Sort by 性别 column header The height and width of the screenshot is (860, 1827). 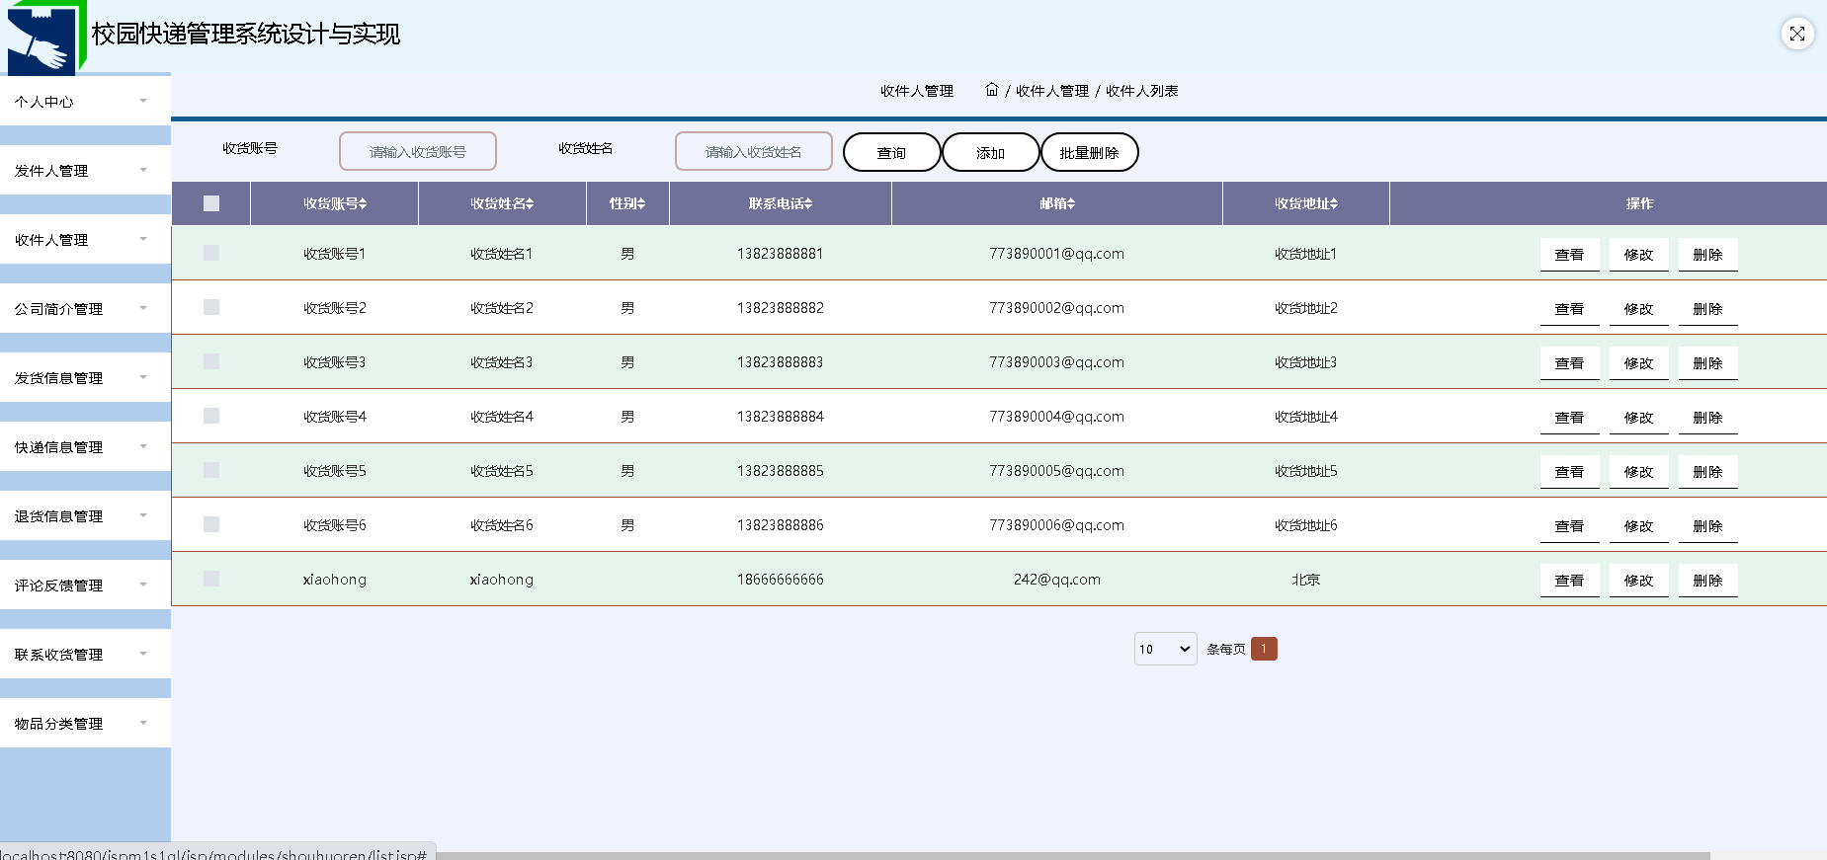[627, 203]
